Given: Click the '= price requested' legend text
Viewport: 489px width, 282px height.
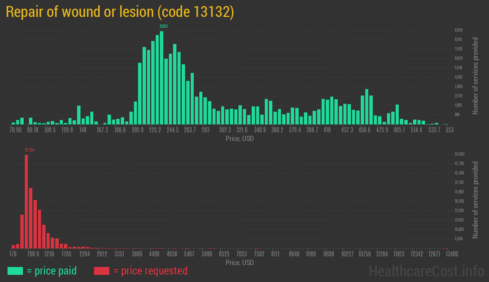Looking at the screenshot, I should (x=150, y=271).
